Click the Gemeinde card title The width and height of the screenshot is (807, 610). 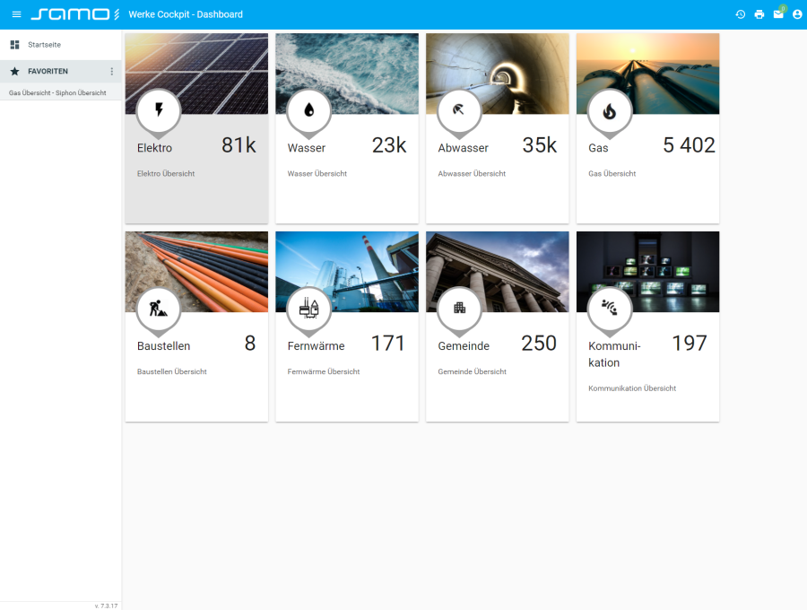click(464, 346)
